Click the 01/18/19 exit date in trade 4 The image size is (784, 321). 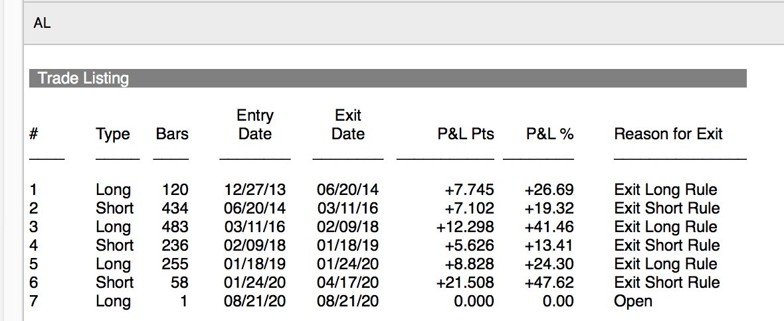(348, 245)
